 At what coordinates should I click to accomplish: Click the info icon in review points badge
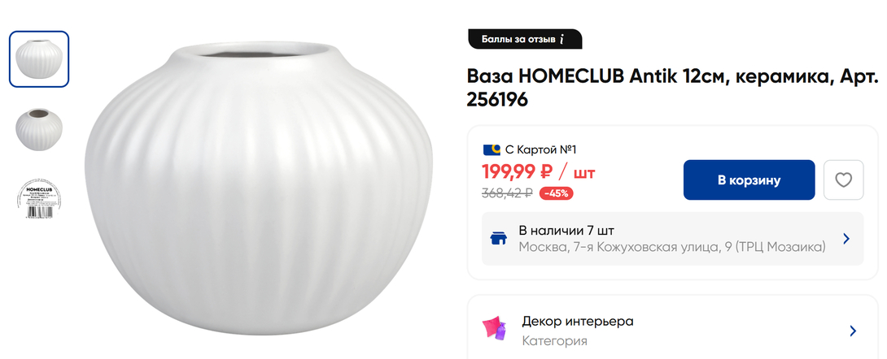561,40
